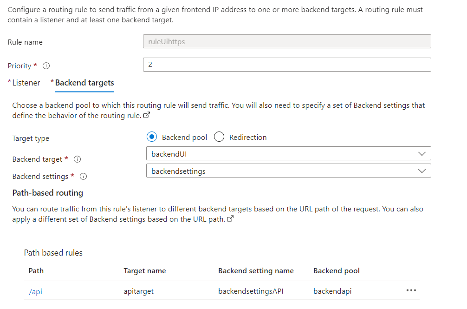
Task: Click the Backend settings info icon
Action: (84, 177)
